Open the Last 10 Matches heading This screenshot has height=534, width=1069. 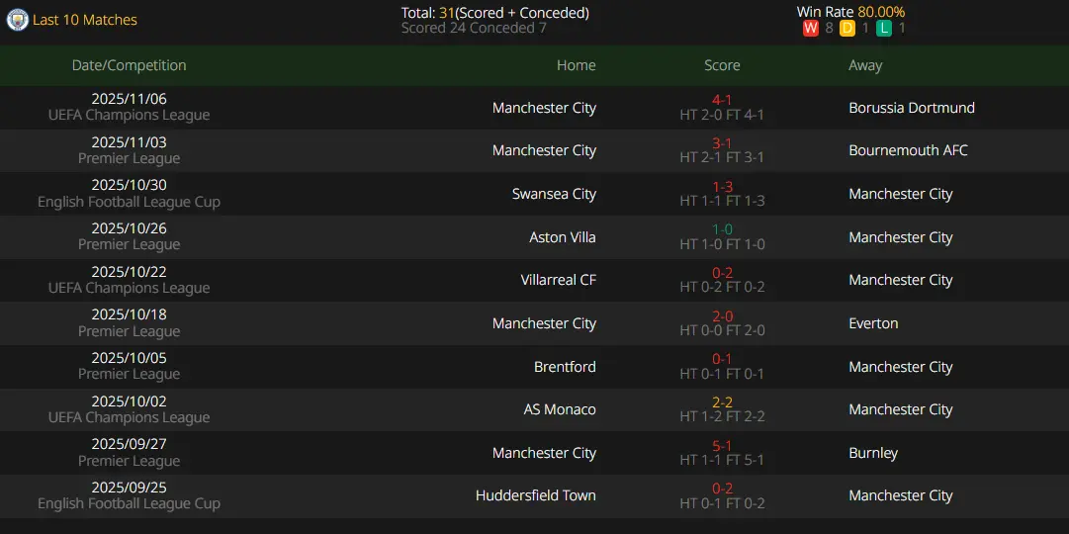coord(85,20)
